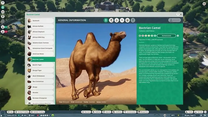
Task: Select African Elephant entry
Action: 40,32
